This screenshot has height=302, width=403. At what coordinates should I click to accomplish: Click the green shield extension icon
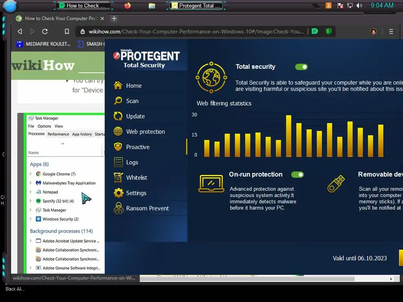point(329,31)
